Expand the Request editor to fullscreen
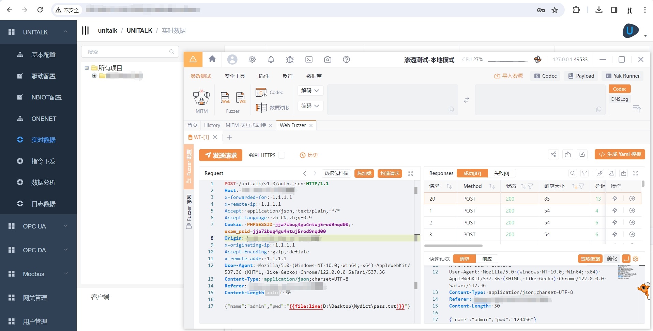The height and width of the screenshot is (331, 653). coord(411,173)
